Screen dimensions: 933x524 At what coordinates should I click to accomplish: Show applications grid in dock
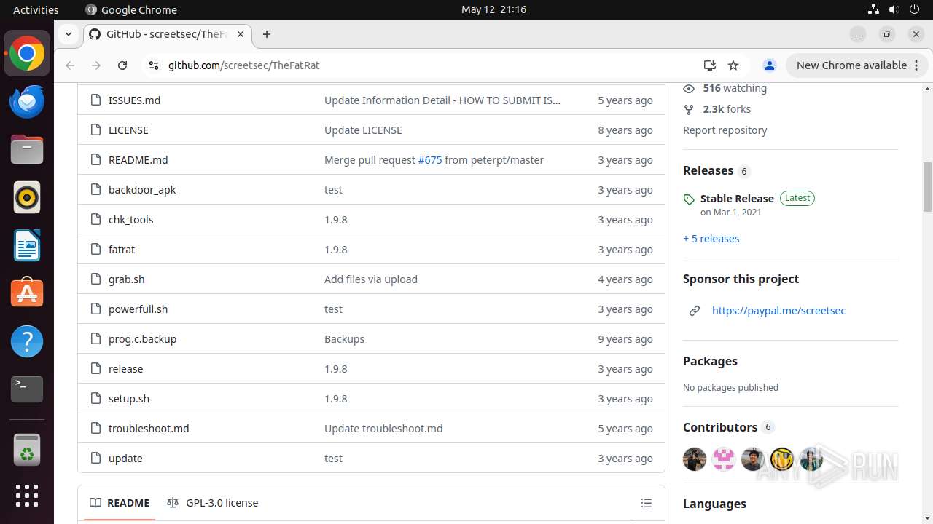coord(27,496)
